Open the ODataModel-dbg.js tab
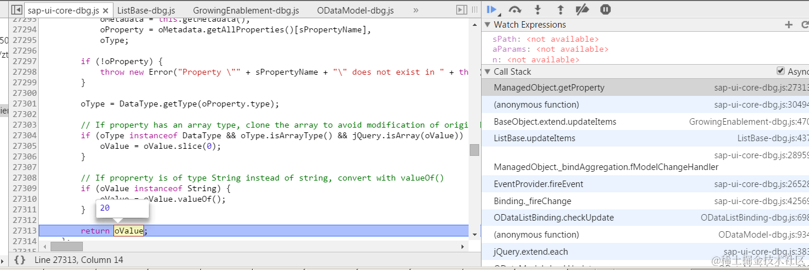The height and width of the screenshot is (270, 809). click(x=355, y=11)
